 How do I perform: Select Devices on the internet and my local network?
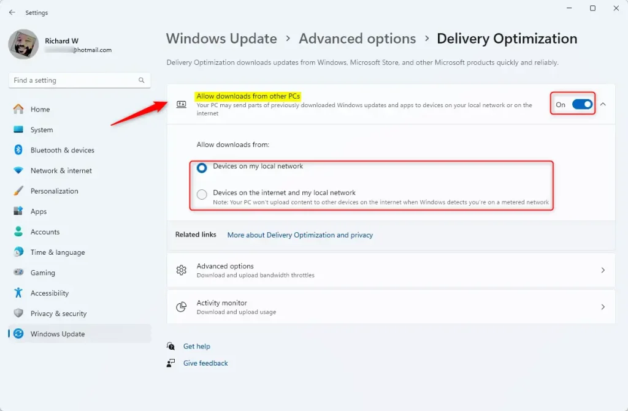(x=202, y=195)
